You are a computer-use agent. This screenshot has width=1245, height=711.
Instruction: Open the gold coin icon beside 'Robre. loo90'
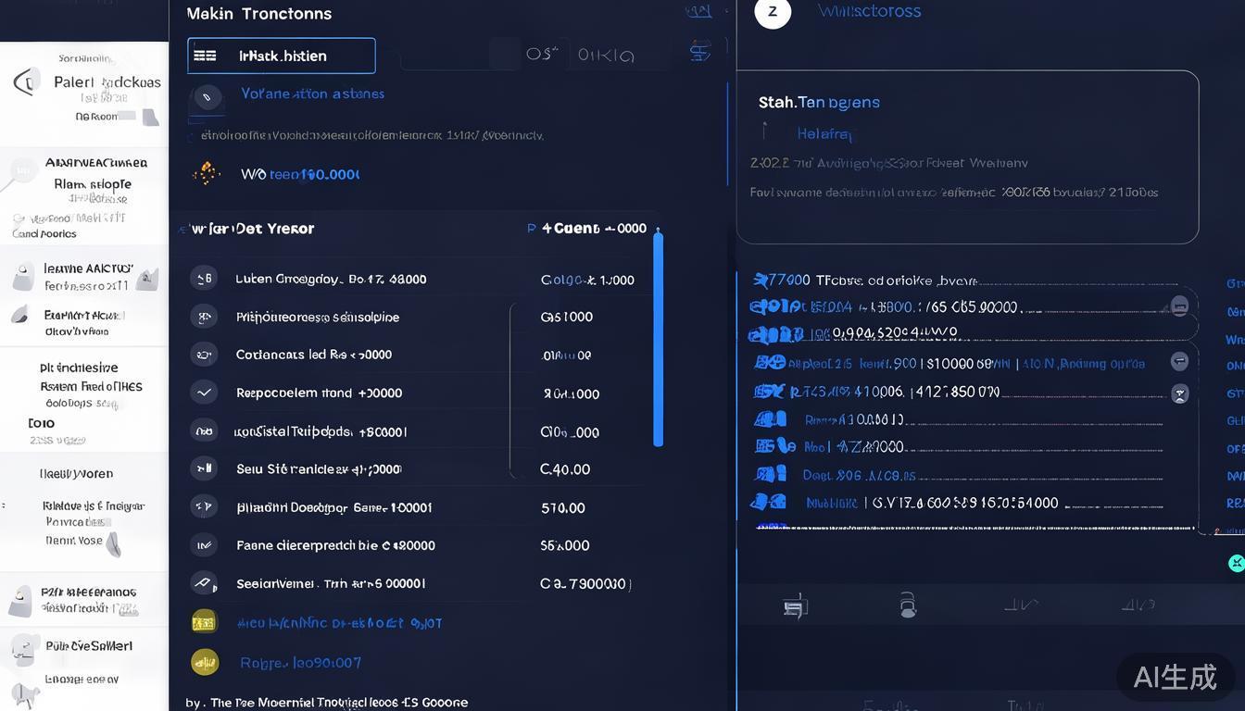click(x=204, y=662)
